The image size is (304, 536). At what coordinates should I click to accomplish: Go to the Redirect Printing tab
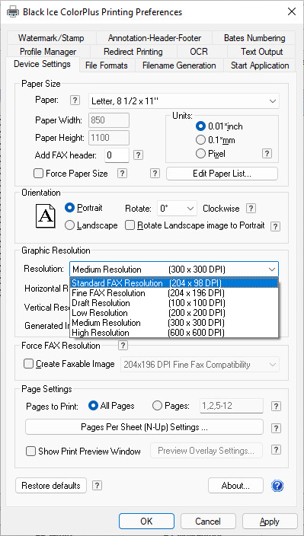point(133,52)
